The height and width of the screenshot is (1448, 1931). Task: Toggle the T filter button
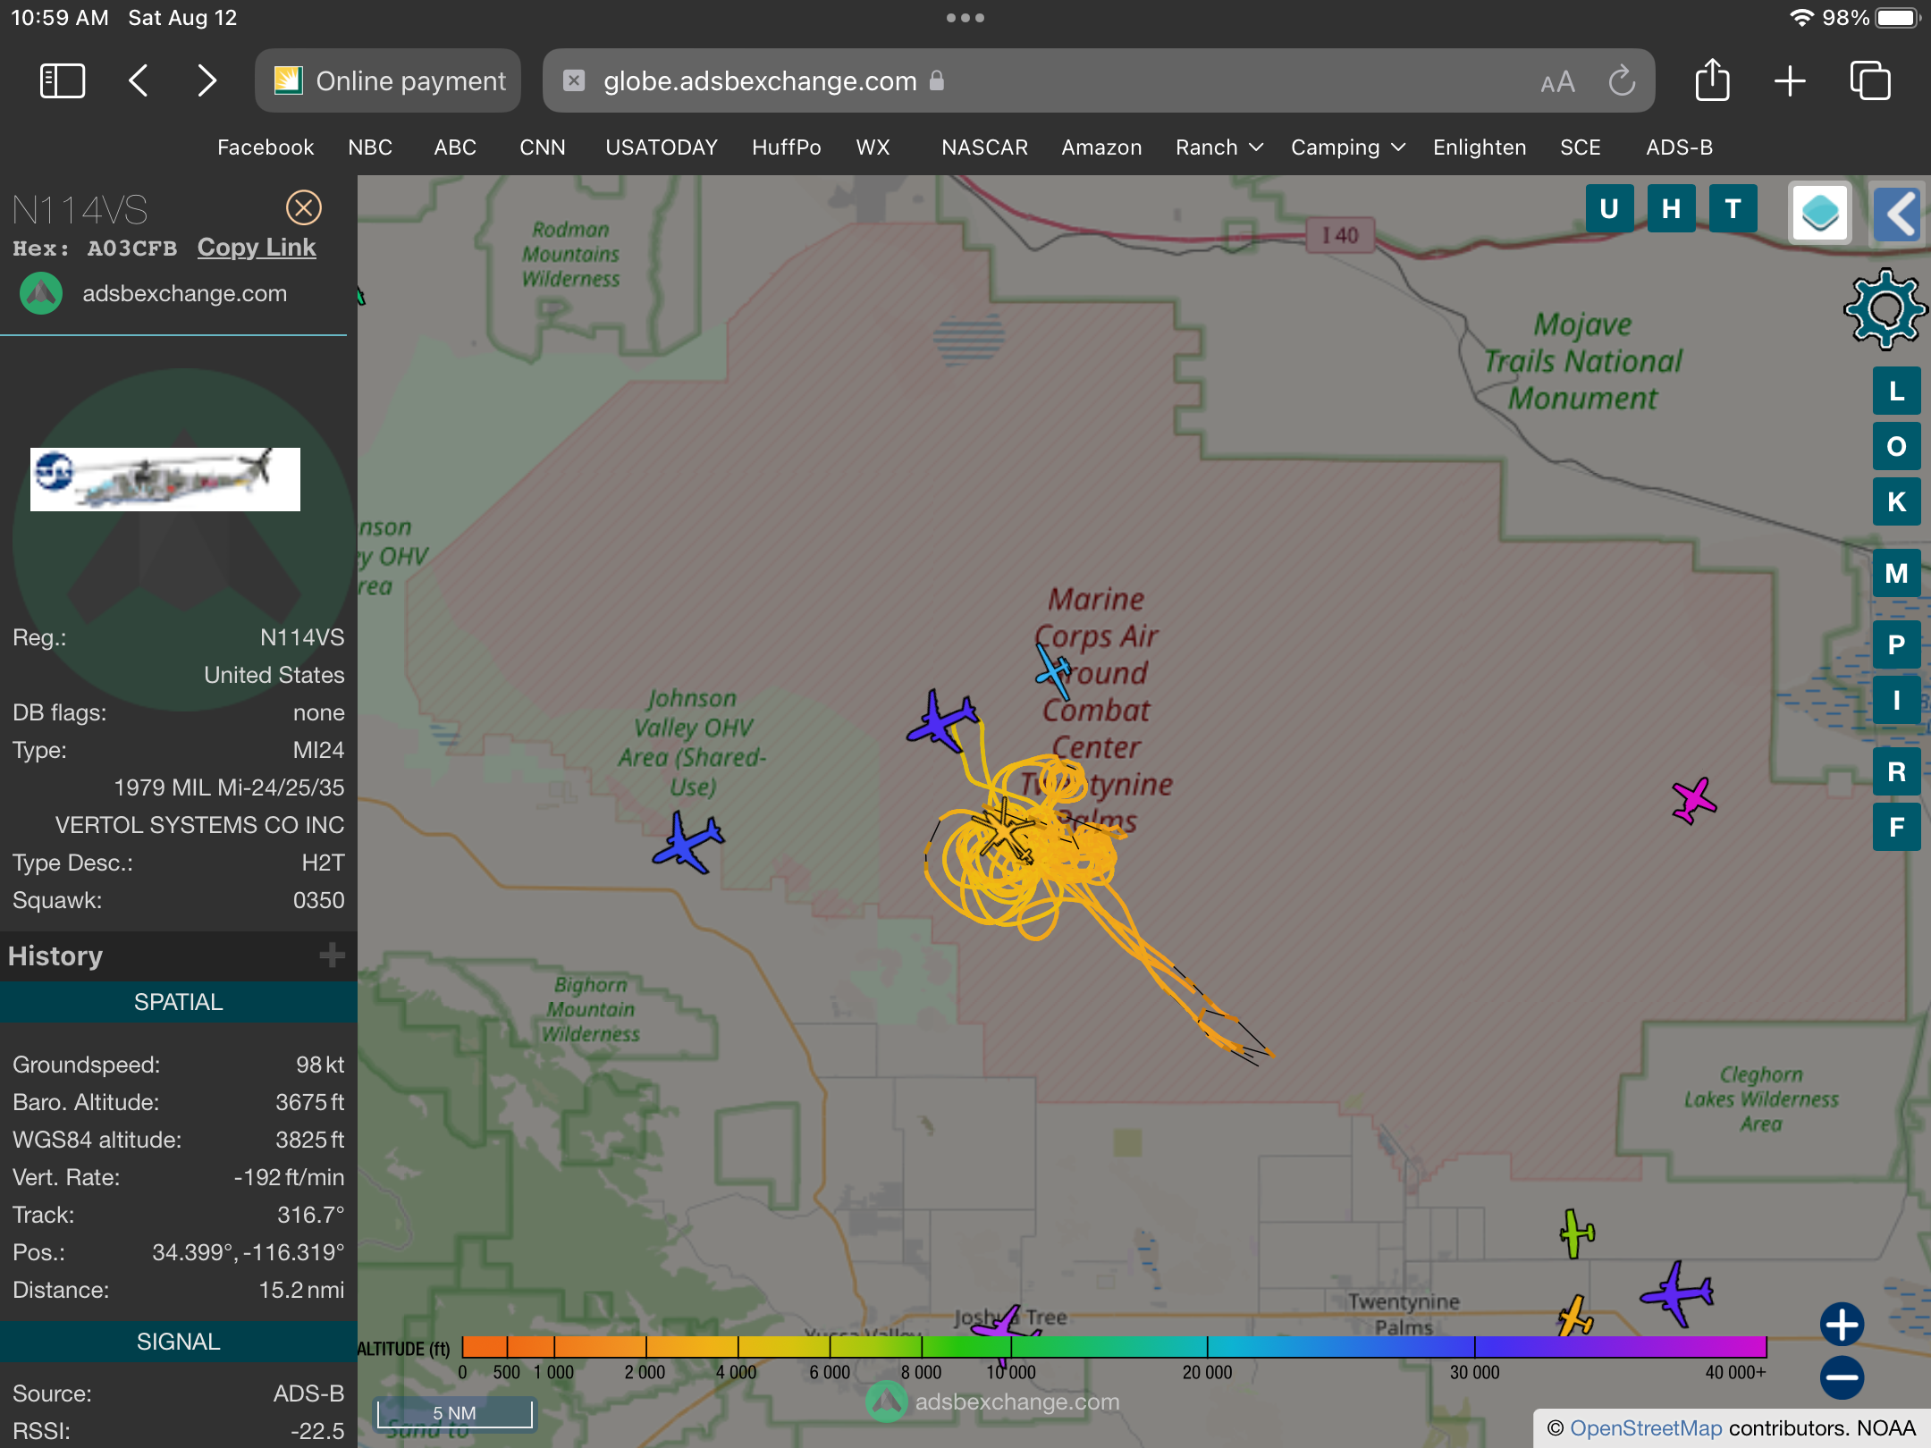[1733, 209]
